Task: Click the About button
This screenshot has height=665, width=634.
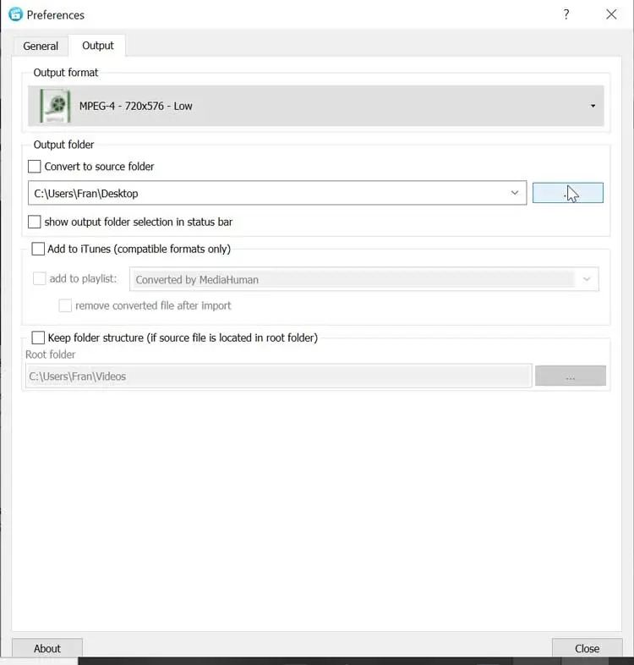Action: pyautogui.click(x=47, y=649)
